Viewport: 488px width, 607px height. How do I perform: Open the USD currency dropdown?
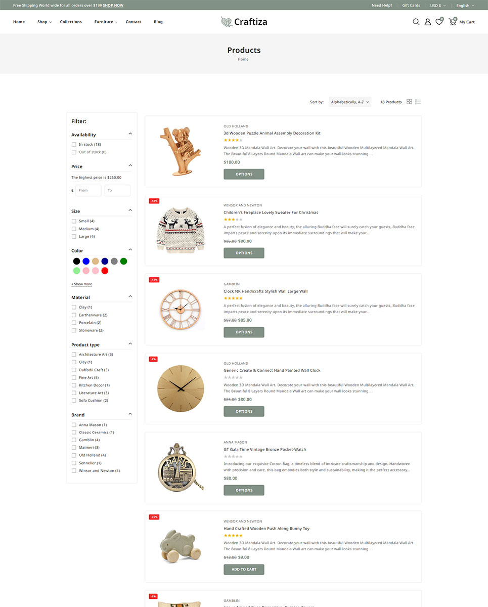[438, 6]
